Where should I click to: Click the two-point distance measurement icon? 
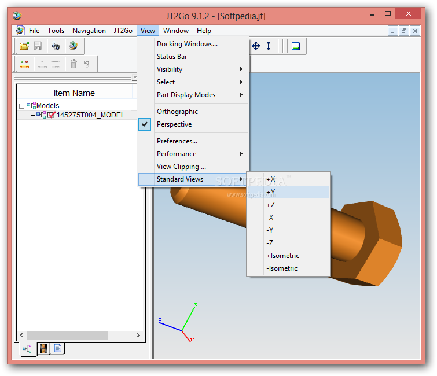tap(56, 64)
